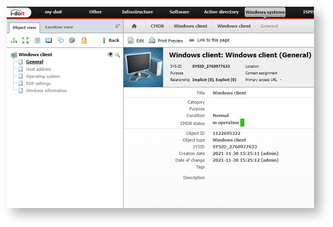Image resolution: width=333 pixels, height=227 pixels.
Task: Click the Contact assignment label
Action: [x=261, y=73]
